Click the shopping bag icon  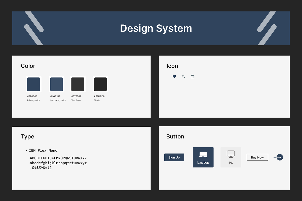(193, 77)
